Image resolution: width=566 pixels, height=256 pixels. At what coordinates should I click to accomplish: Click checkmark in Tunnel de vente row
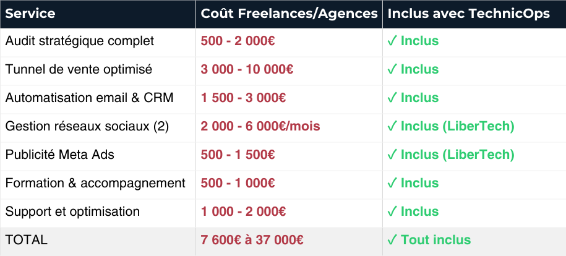tap(392, 69)
